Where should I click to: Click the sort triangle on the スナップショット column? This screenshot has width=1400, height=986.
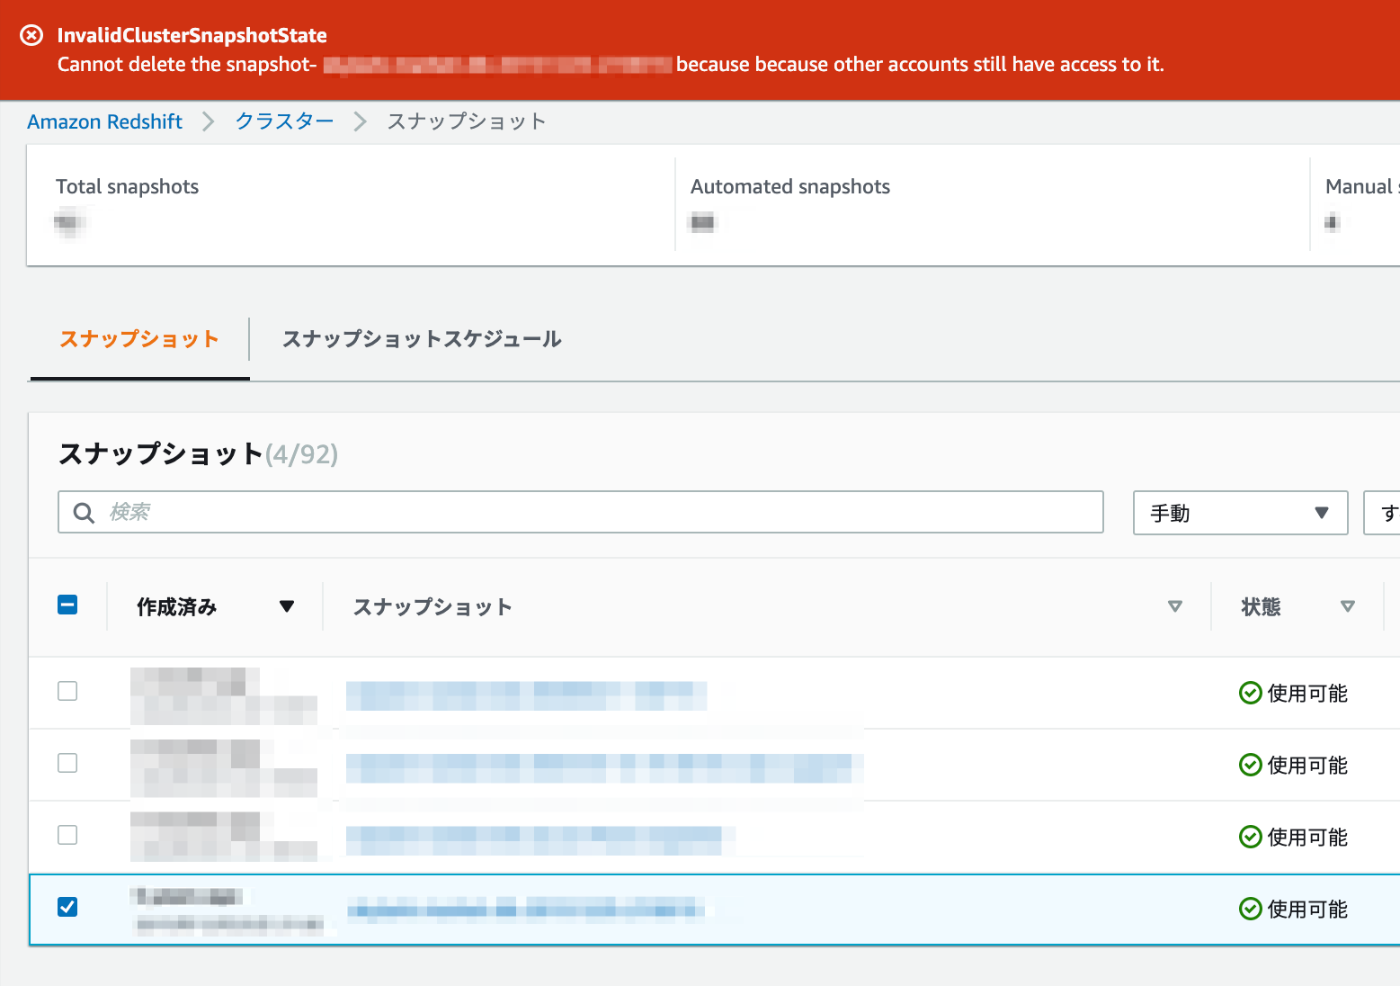click(x=1173, y=606)
